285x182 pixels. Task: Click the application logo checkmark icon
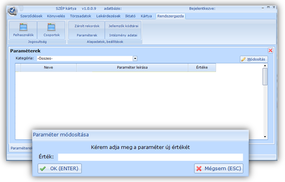click(13, 11)
